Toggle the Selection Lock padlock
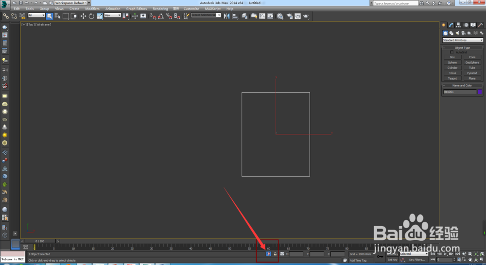The width and height of the screenshot is (486, 265). (x=275, y=254)
